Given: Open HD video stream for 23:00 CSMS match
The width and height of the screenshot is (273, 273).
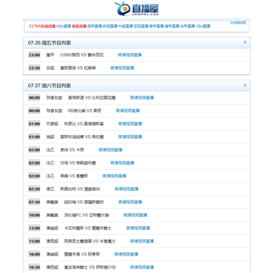Looking at the screenshot, I should pos(130,55).
